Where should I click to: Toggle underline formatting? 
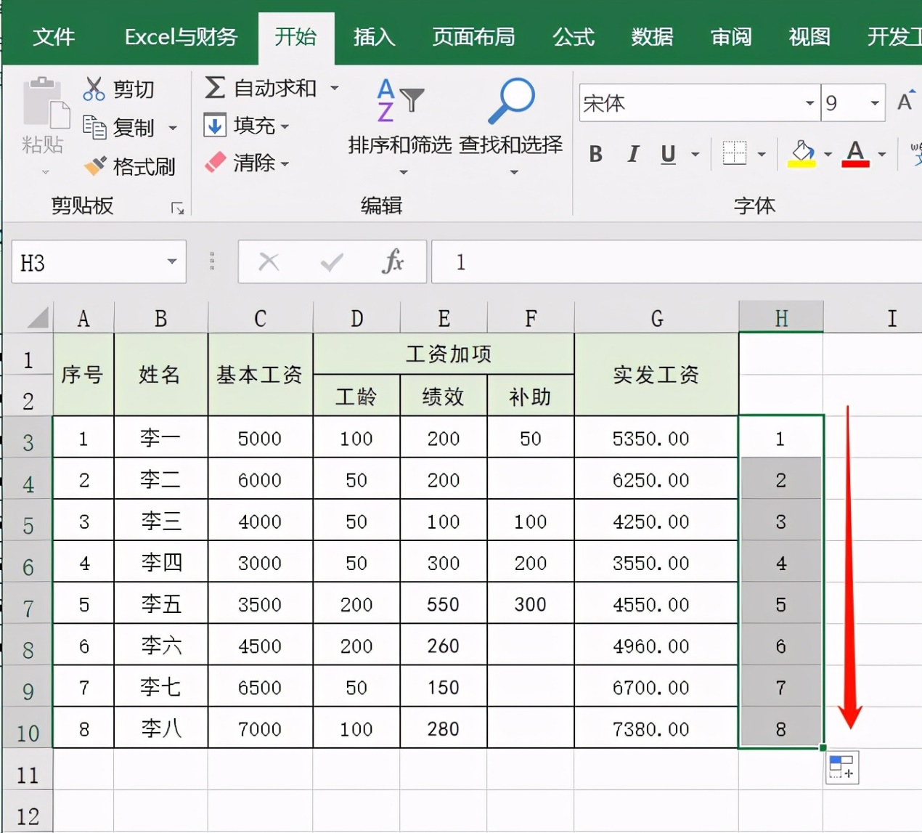pos(666,153)
